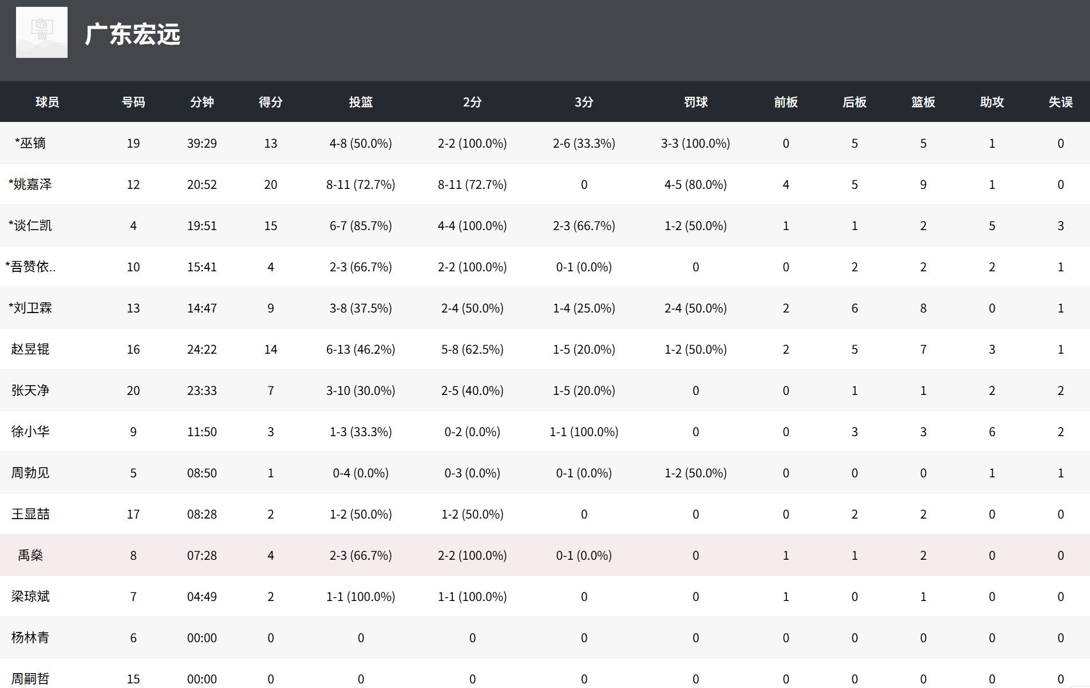The height and width of the screenshot is (688, 1090).
Task: Select truncated player name *吾赞依..
Action: point(30,267)
